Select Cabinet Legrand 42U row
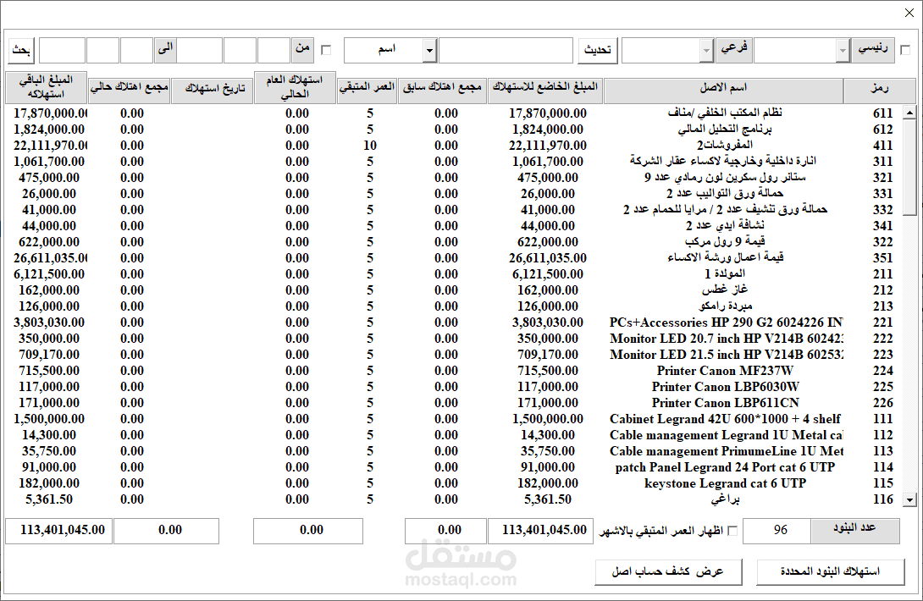Viewport: 923px width, 601px height. 454,419
